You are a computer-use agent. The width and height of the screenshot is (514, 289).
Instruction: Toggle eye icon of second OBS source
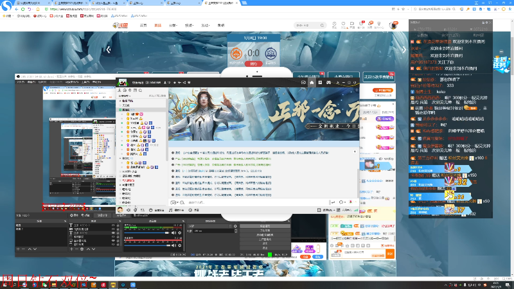tap(113, 229)
